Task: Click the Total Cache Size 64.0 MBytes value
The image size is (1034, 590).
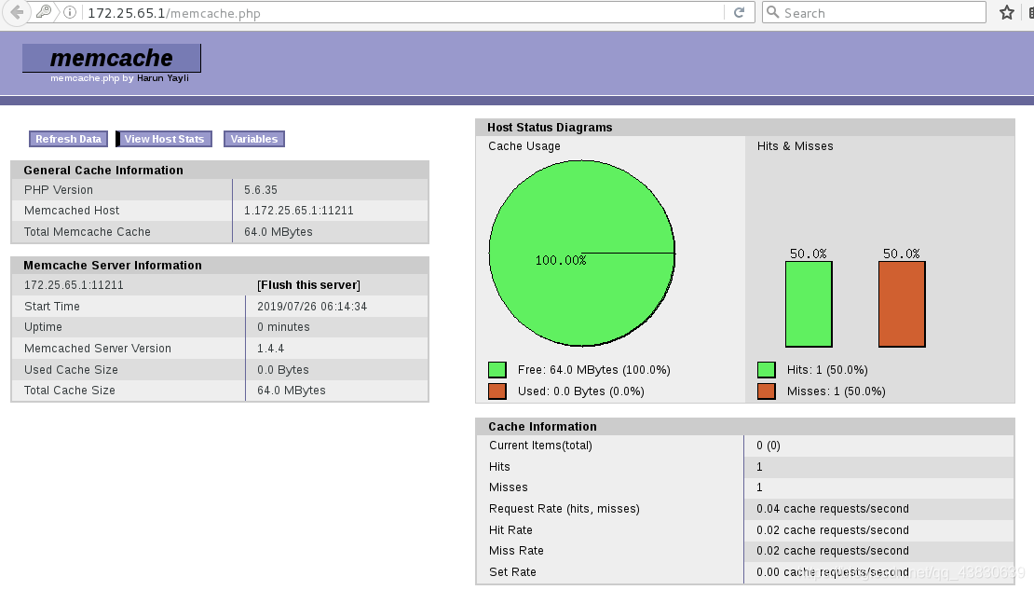Action: click(x=292, y=391)
